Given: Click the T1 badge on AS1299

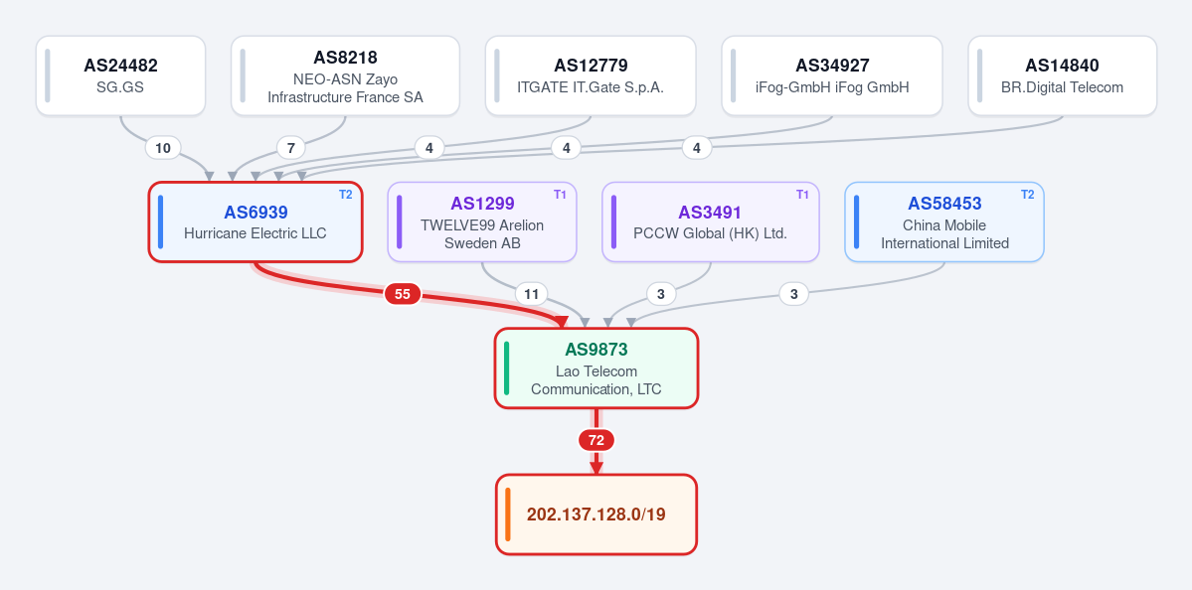Looking at the screenshot, I should [561, 195].
